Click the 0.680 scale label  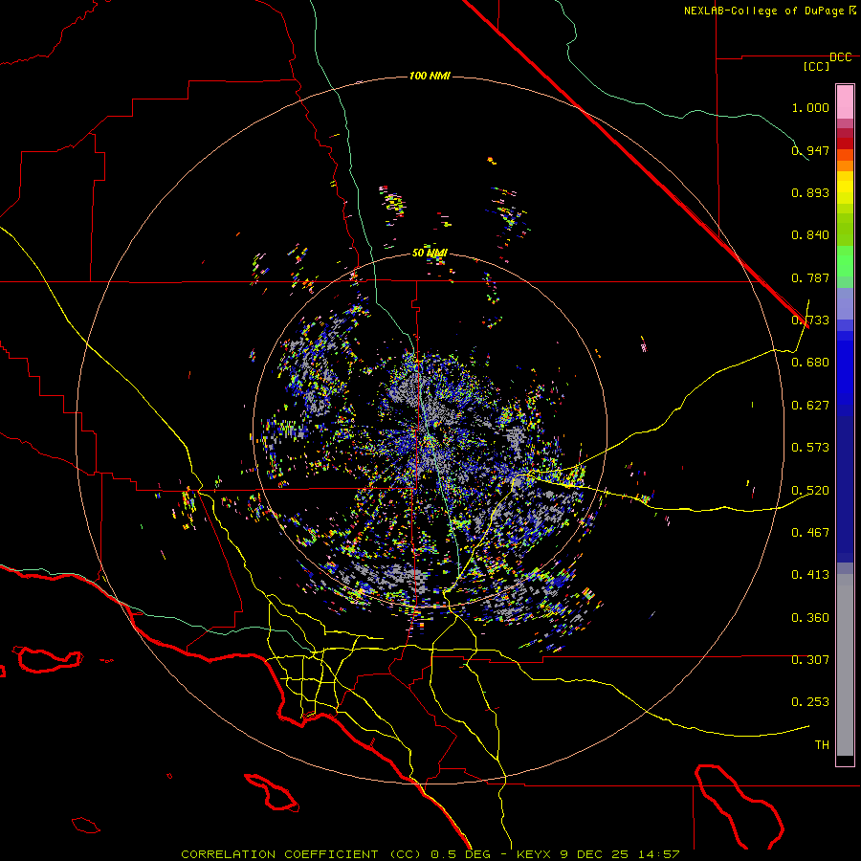tap(810, 363)
